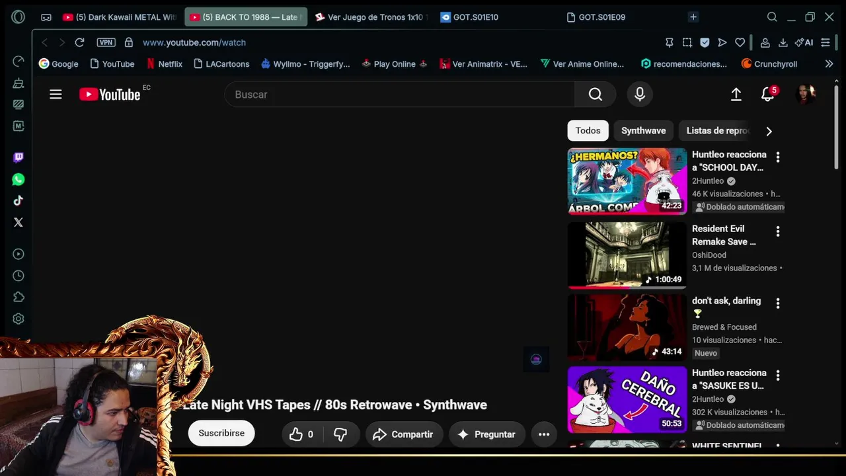The height and width of the screenshot is (476, 846).
Task: Open browser Settings gear in sidebar
Action: tap(19, 319)
